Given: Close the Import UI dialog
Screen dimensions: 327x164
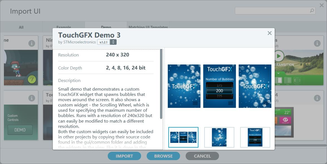Looking at the screenshot, I should click(322, 5).
